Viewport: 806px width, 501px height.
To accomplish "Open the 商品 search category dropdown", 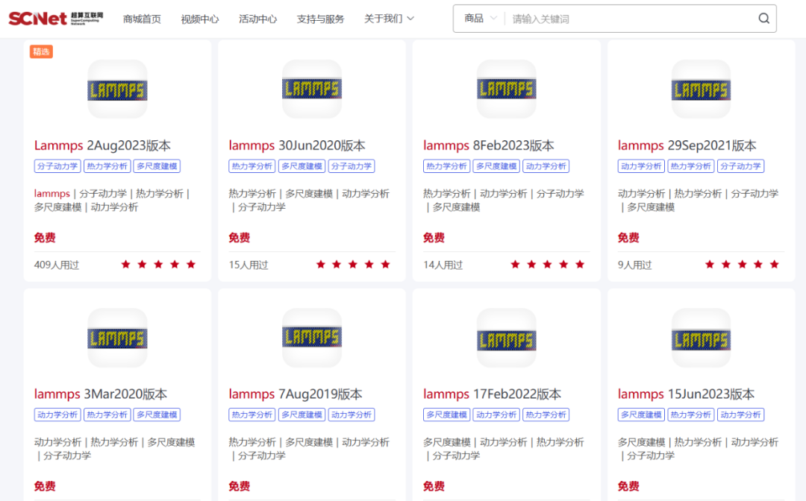I will pyautogui.click(x=480, y=19).
